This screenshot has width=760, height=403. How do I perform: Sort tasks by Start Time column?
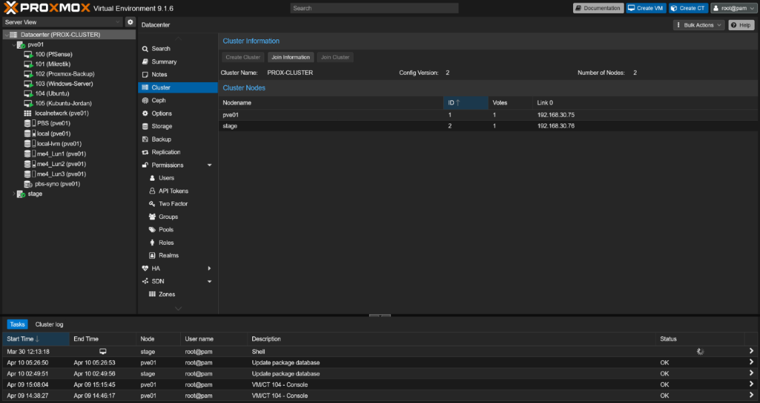tap(36, 339)
